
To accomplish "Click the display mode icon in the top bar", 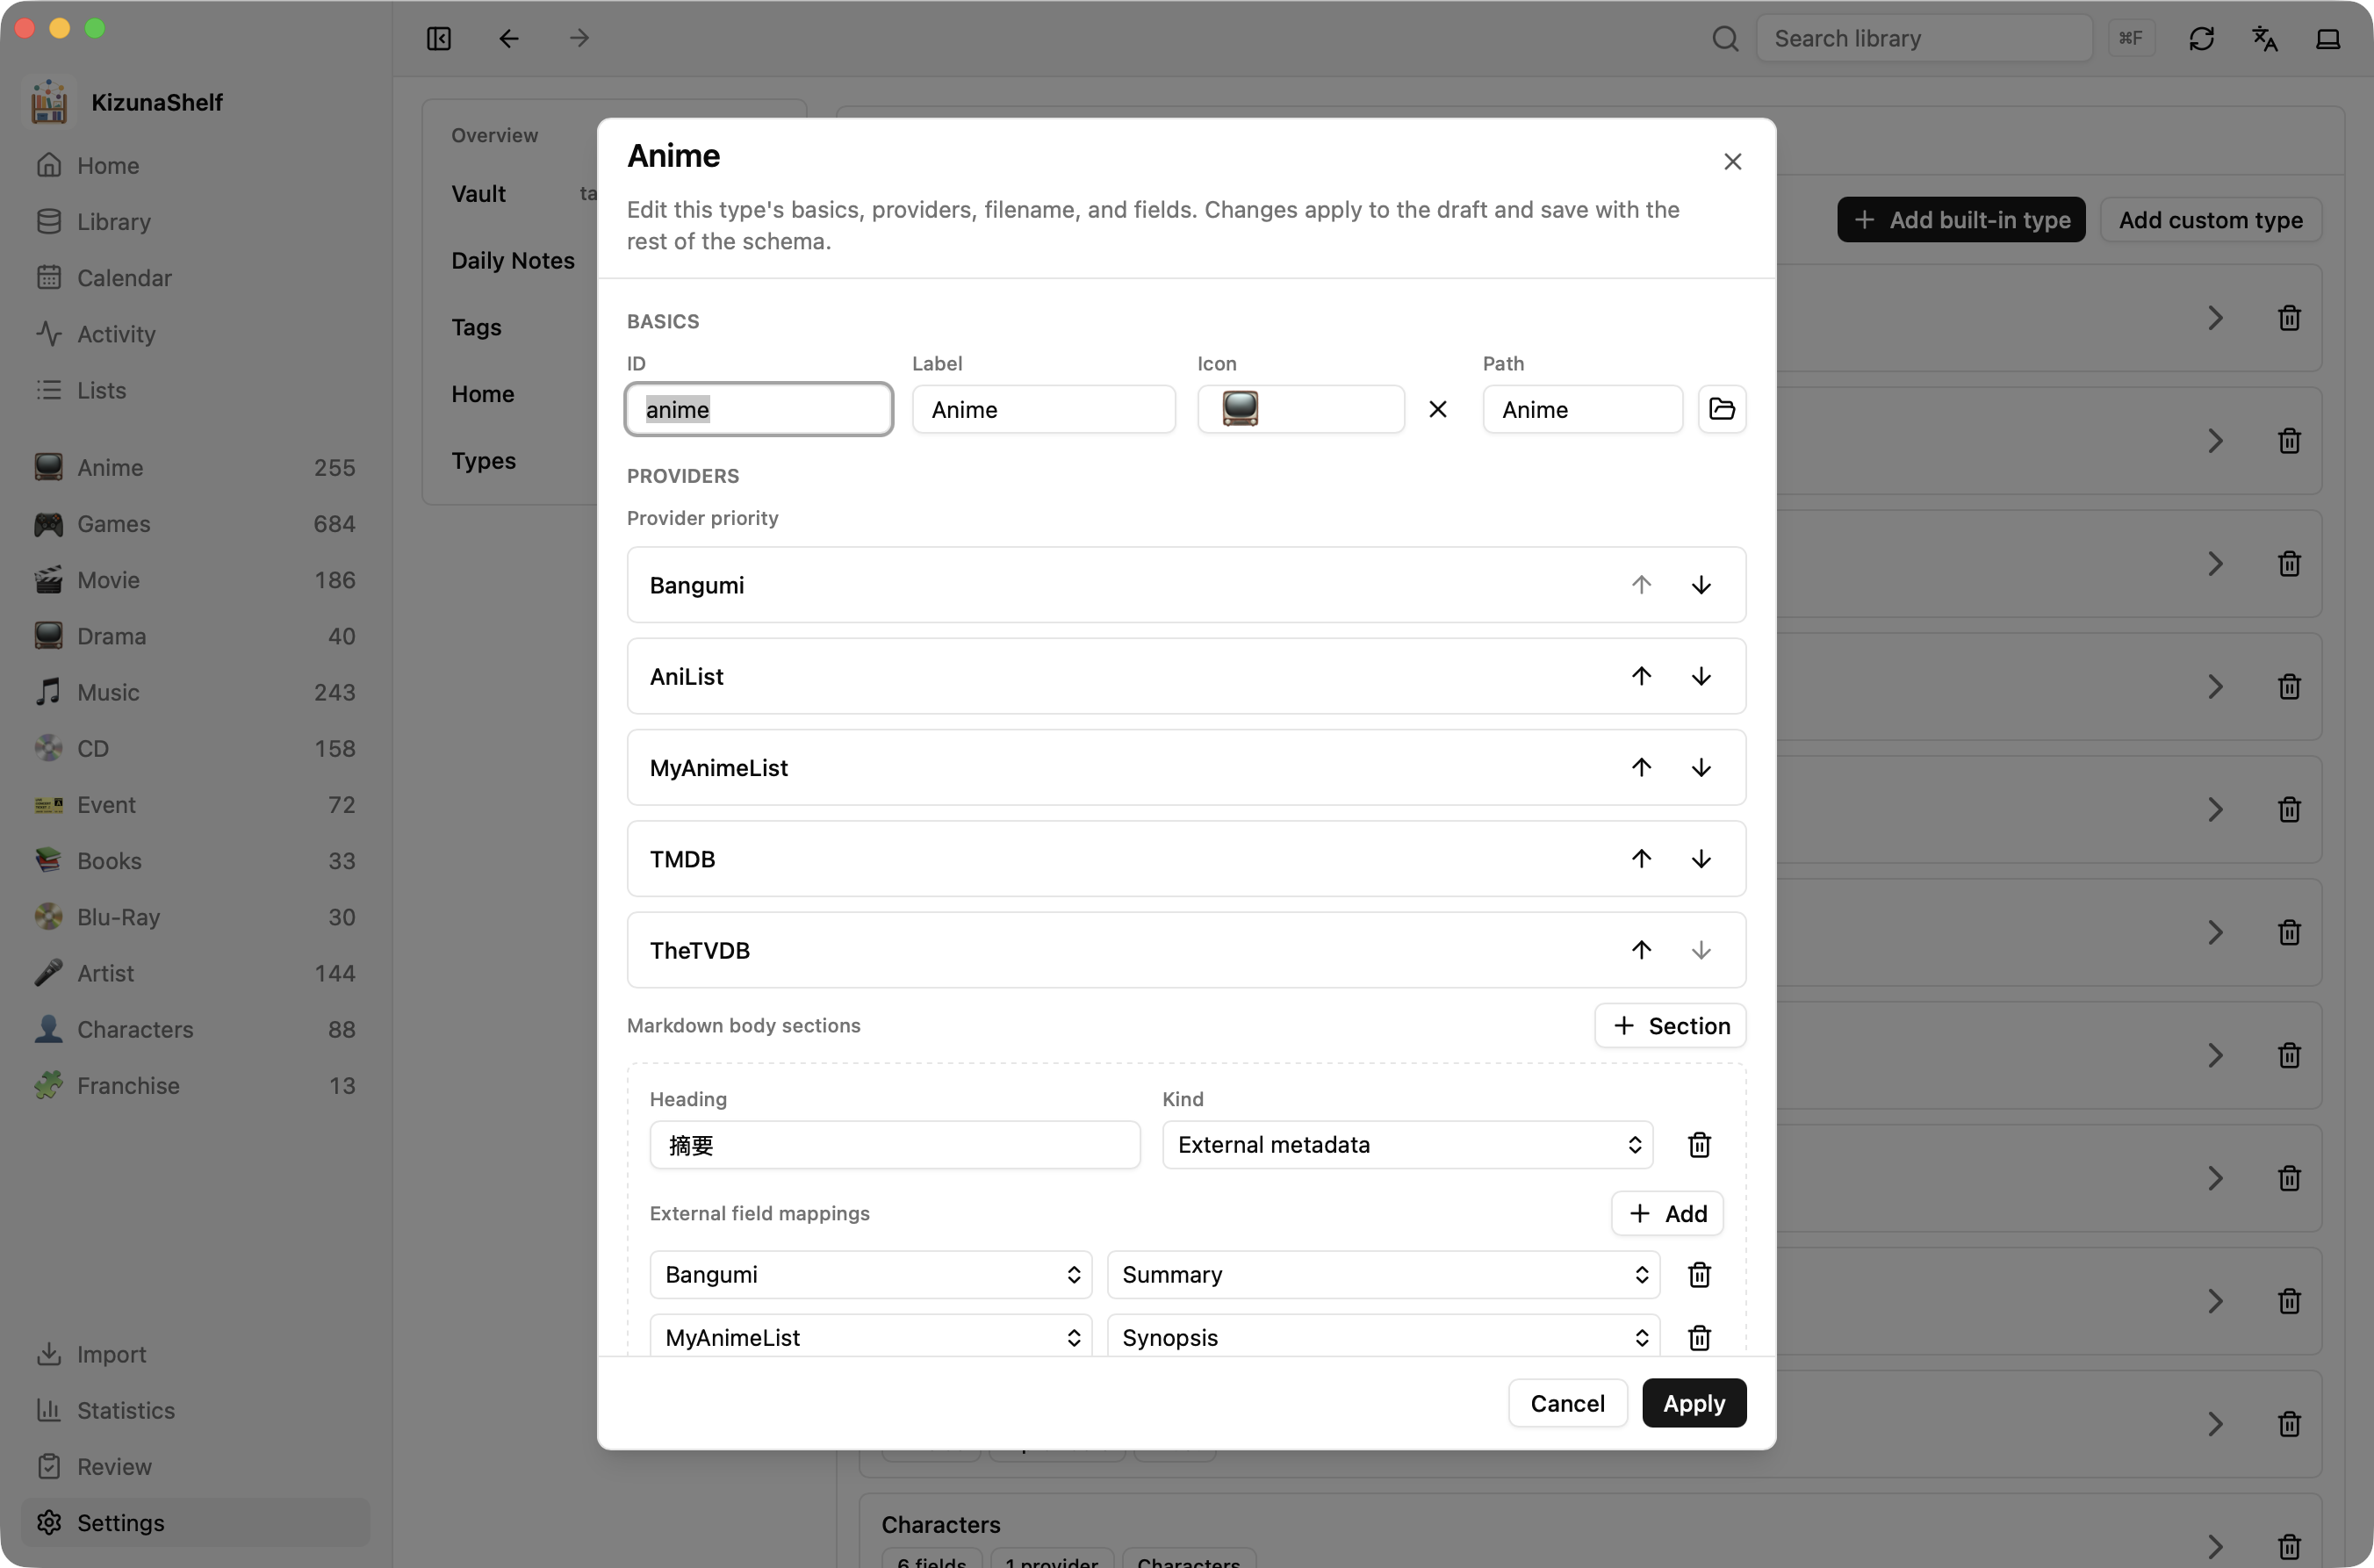I will (2328, 38).
